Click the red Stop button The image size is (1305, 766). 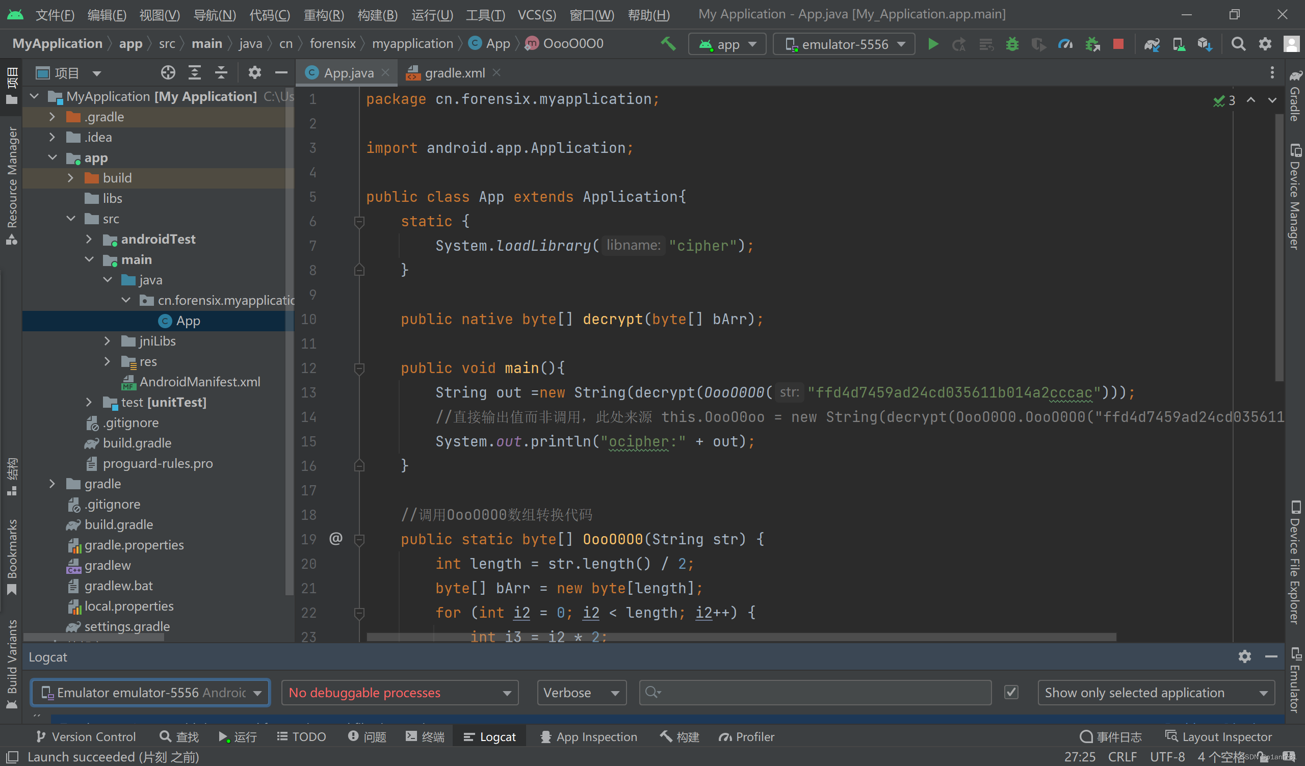1118,44
